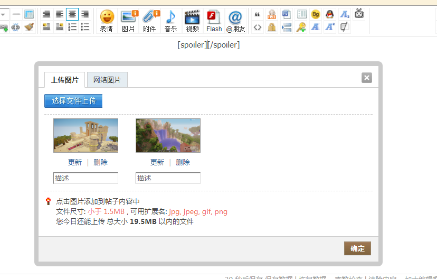The image size is (437, 279).
Task: Click 更新 under the waterfall image
Action: click(157, 162)
